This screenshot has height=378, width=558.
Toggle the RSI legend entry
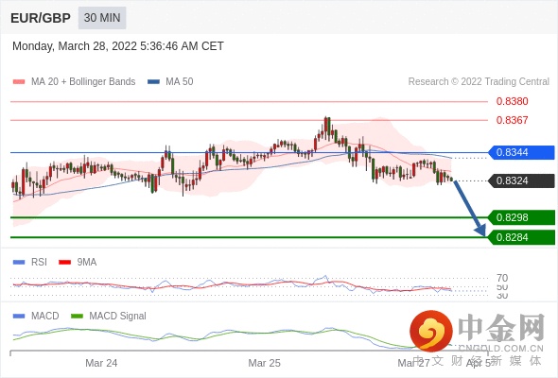(x=39, y=262)
